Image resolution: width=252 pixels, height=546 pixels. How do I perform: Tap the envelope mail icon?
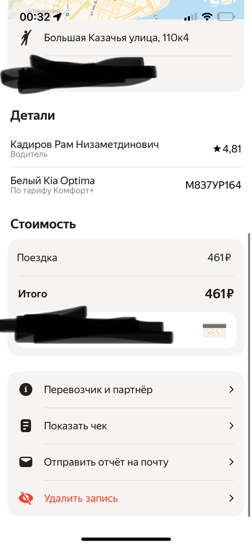pyautogui.click(x=26, y=462)
